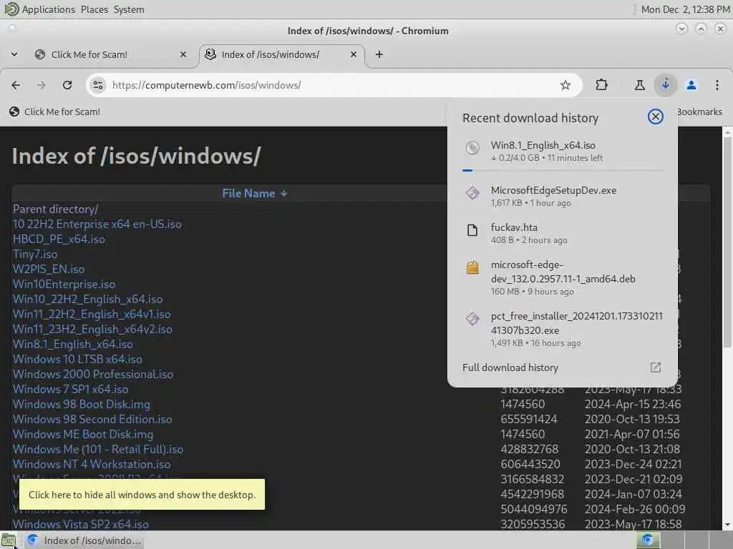
Task: Click the Chromium workspace switcher icon
Action: (x=648, y=540)
